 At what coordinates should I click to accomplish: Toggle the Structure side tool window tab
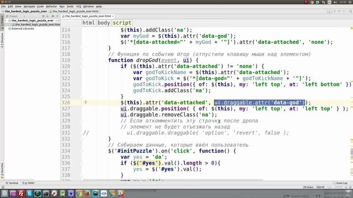coord(2,40)
